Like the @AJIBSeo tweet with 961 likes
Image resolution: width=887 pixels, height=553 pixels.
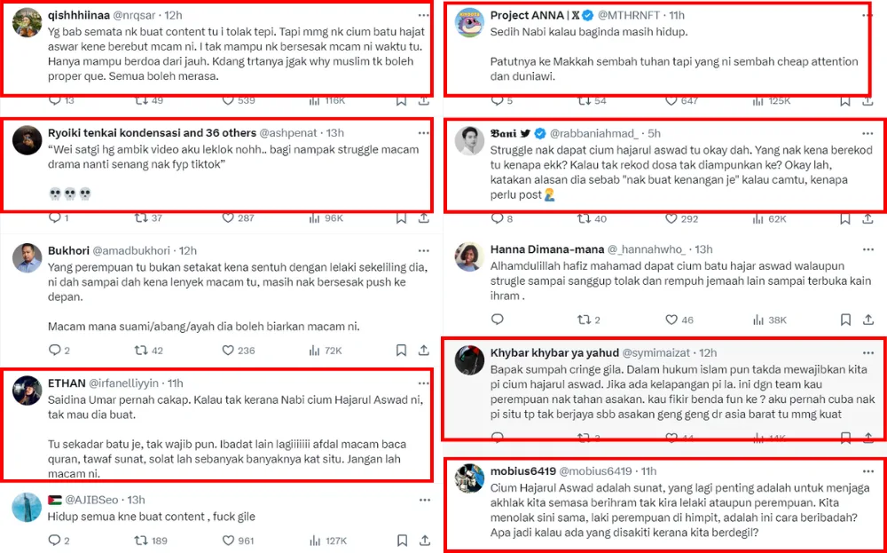(x=228, y=540)
